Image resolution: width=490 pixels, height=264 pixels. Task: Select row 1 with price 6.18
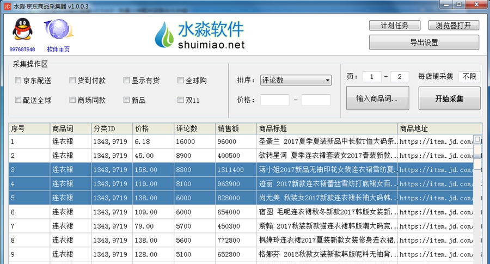click(241, 142)
